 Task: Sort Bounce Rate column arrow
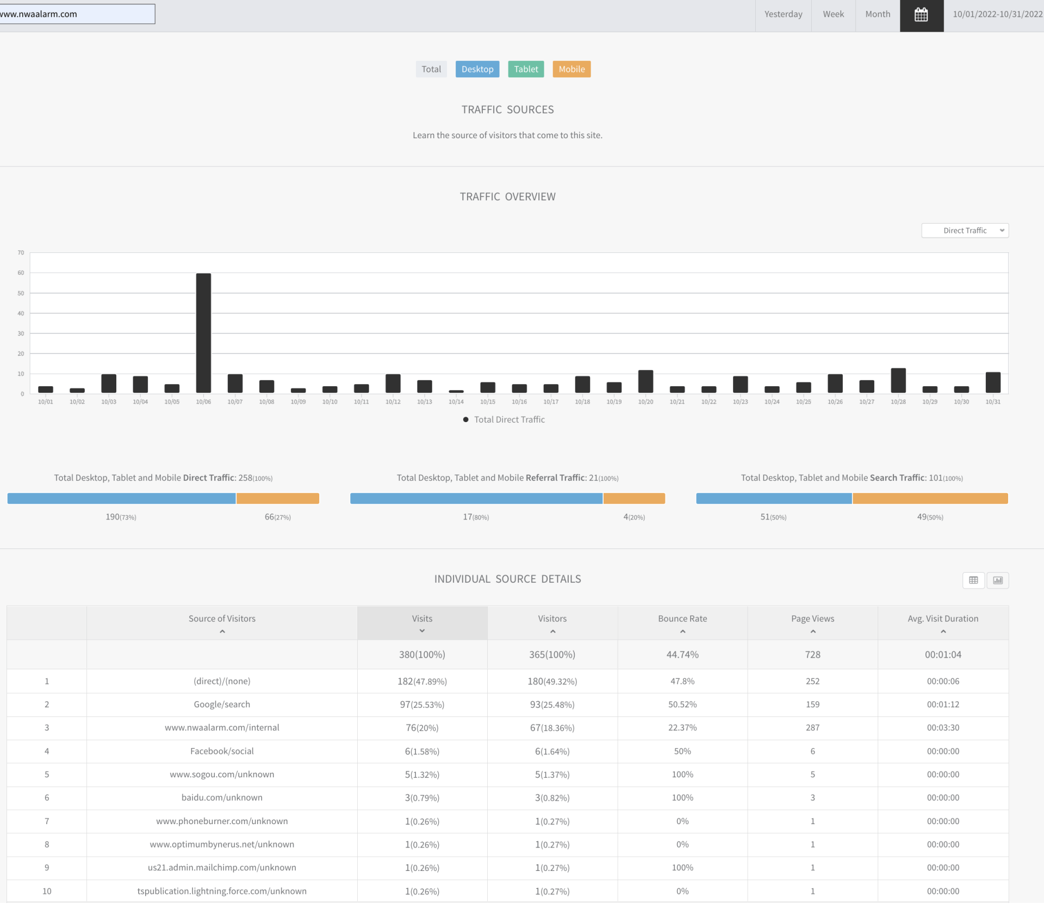point(682,632)
